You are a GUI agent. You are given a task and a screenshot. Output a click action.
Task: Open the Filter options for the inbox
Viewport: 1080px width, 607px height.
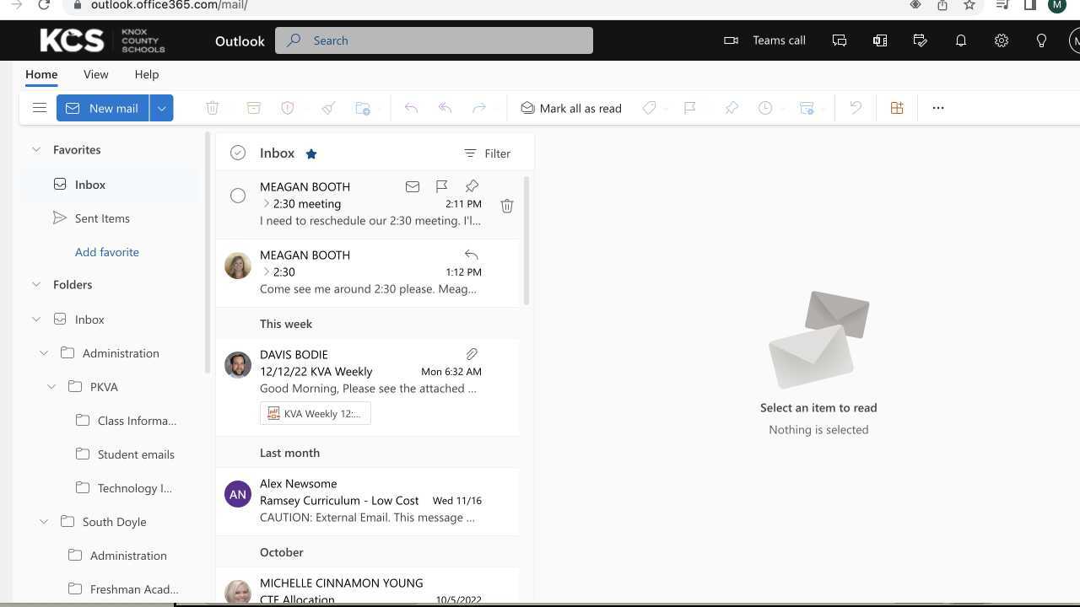coord(488,153)
